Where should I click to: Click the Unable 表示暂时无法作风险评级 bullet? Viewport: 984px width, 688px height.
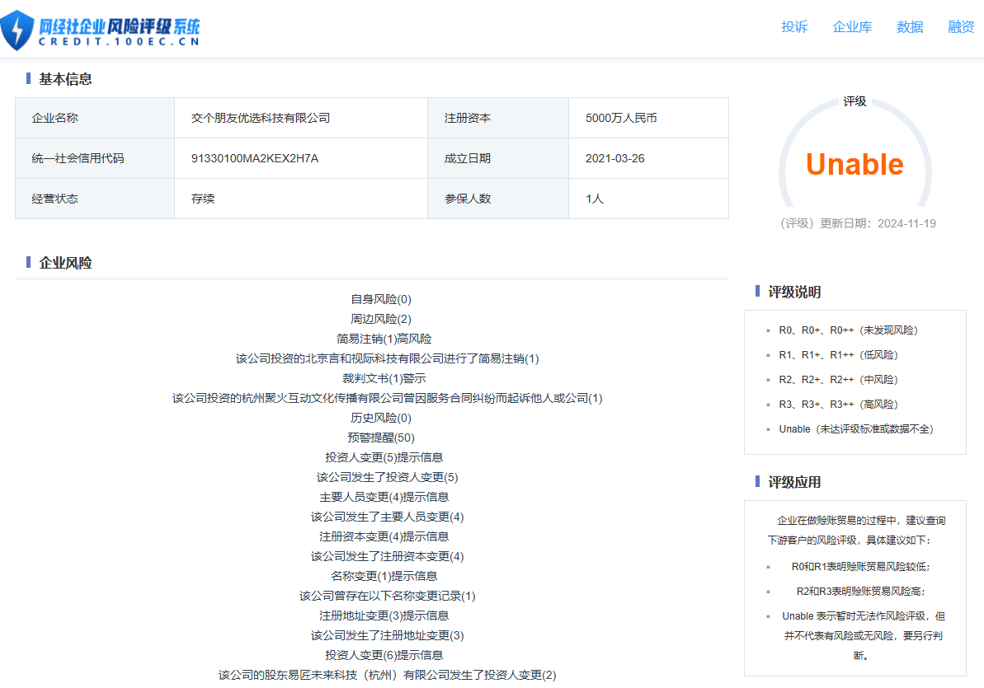(x=863, y=636)
